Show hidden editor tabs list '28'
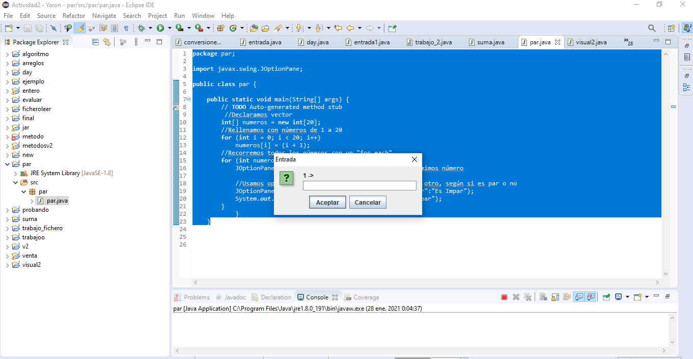The height and width of the screenshot is (359, 693). 628,42
